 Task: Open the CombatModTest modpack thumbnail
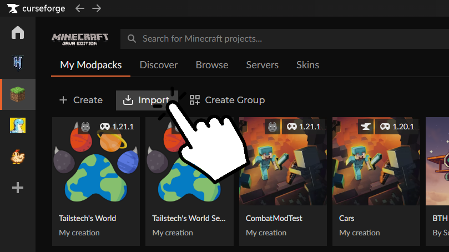pyautogui.click(x=283, y=161)
